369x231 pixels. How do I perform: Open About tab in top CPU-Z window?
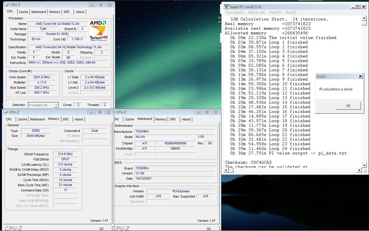tap(80, 12)
